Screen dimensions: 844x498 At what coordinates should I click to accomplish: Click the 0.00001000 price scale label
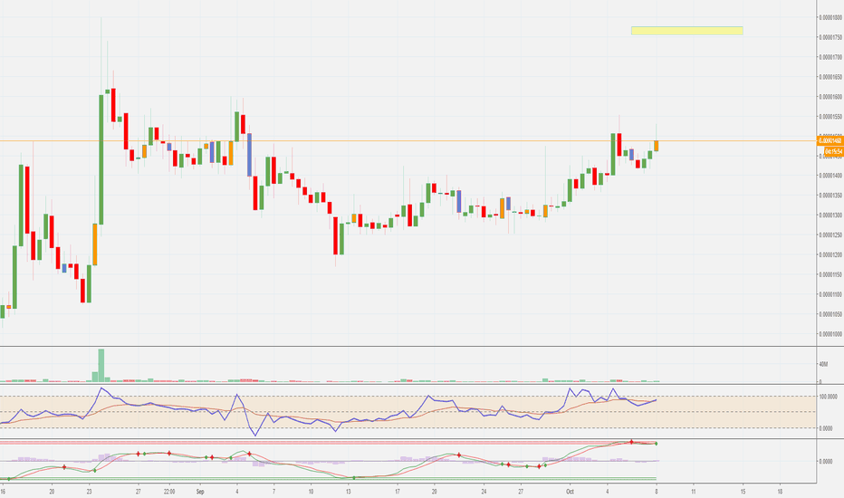tap(830, 334)
